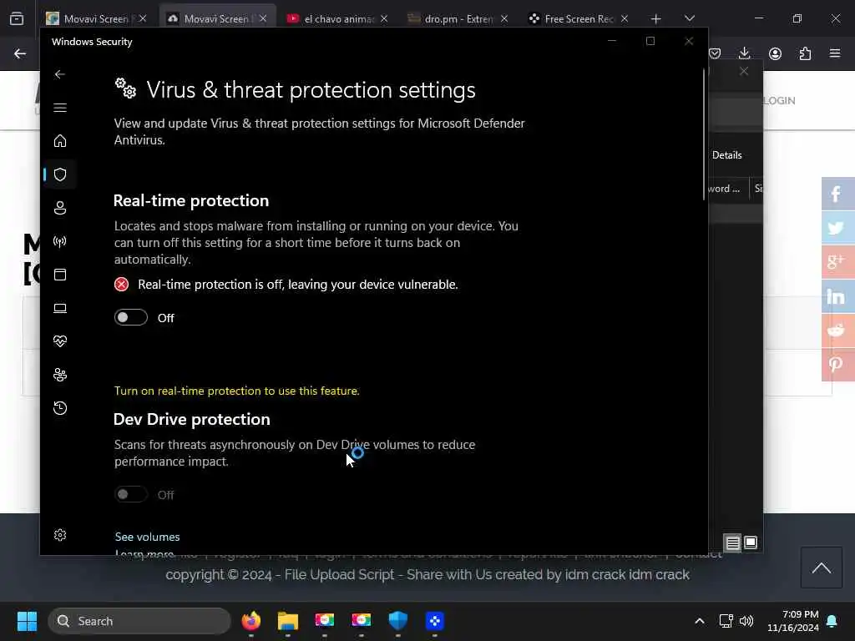Image resolution: width=855 pixels, height=641 pixels.
Task: Open volume control in system tray
Action: pyautogui.click(x=746, y=621)
